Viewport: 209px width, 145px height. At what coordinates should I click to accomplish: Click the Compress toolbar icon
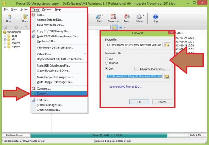coord(113,18)
